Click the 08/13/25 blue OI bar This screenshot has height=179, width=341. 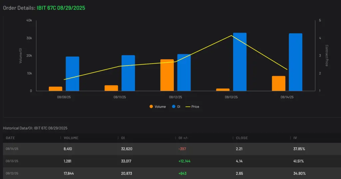point(240,62)
